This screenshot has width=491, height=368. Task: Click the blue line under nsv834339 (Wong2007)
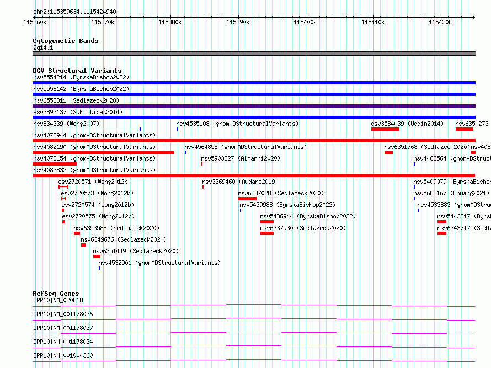(x=87, y=129)
